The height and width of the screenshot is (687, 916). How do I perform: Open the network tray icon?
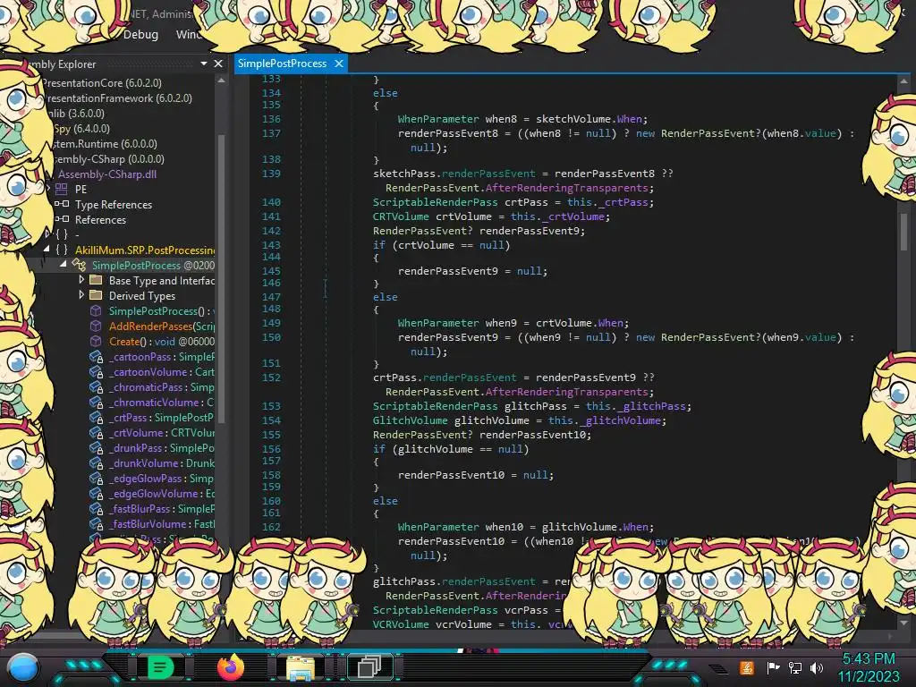point(795,667)
